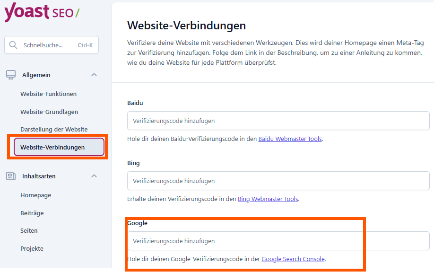434x272 pixels.
Task: Open Homepage content type settings
Action: pyautogui.click(x=35, y=195)
